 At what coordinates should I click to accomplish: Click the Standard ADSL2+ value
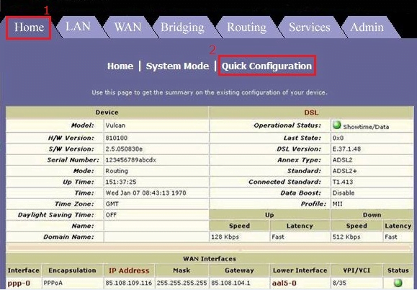tap(344, 171)
